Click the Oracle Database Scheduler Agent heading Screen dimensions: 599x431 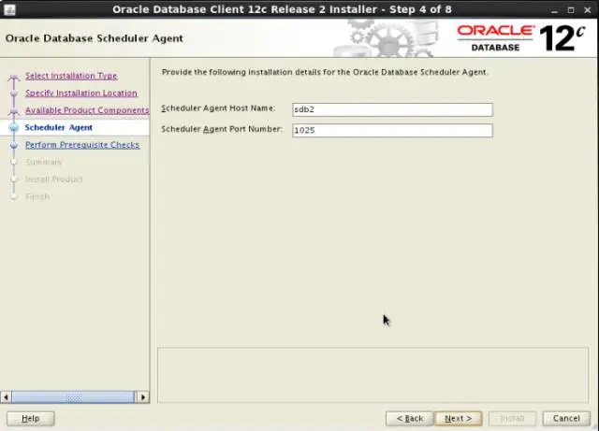95,38
